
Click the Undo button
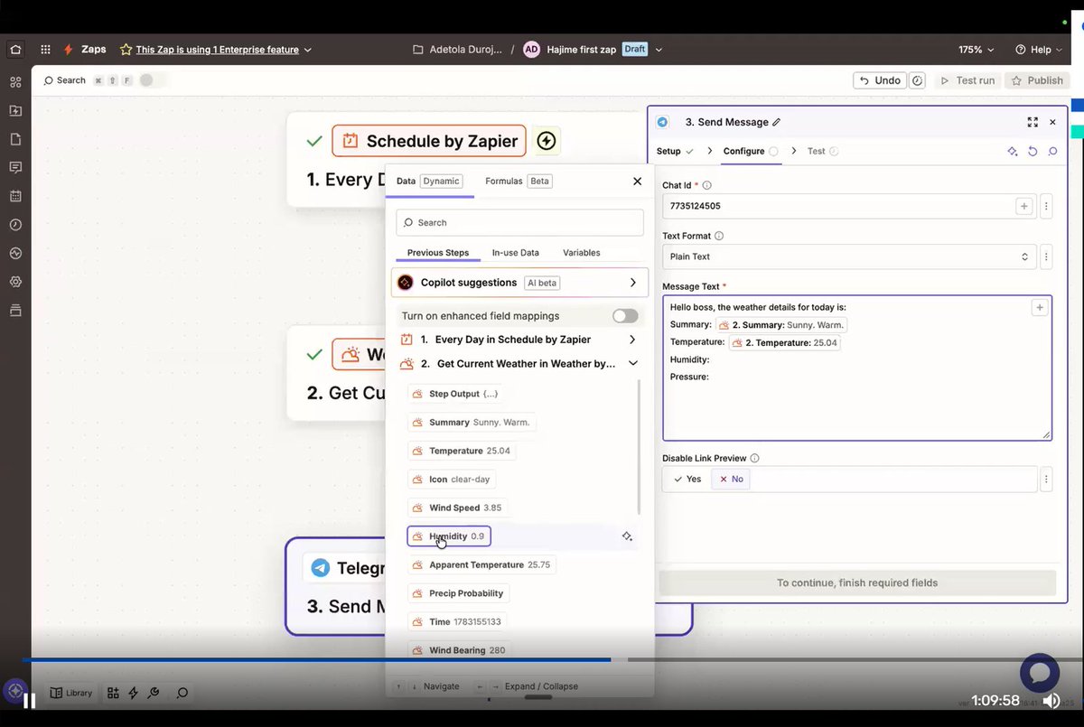[x=880, y=80]
